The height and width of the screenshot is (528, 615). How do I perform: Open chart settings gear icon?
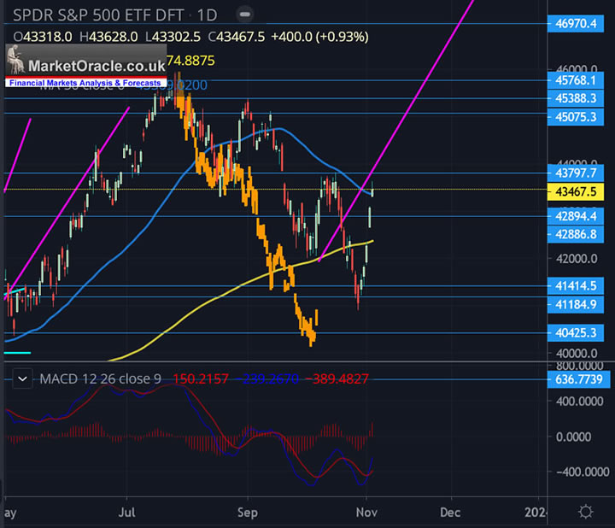click(x=586, y=512)
